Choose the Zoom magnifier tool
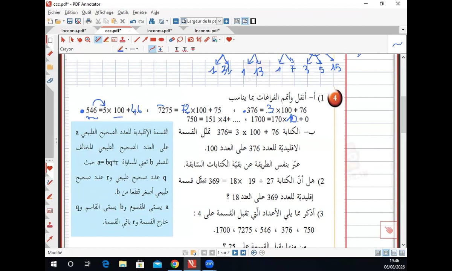This screenshot has width=452, height=271. (x=88, y=40)
